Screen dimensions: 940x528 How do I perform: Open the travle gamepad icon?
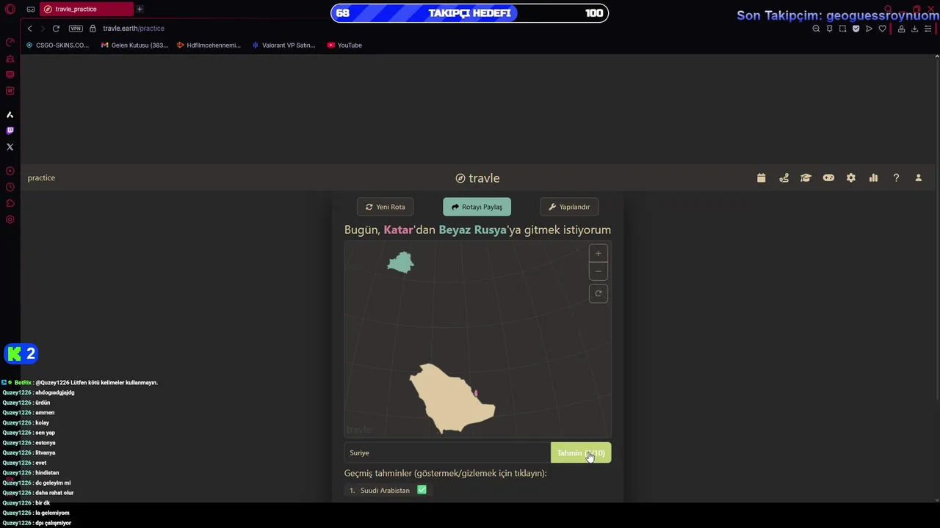pos(828,178)
